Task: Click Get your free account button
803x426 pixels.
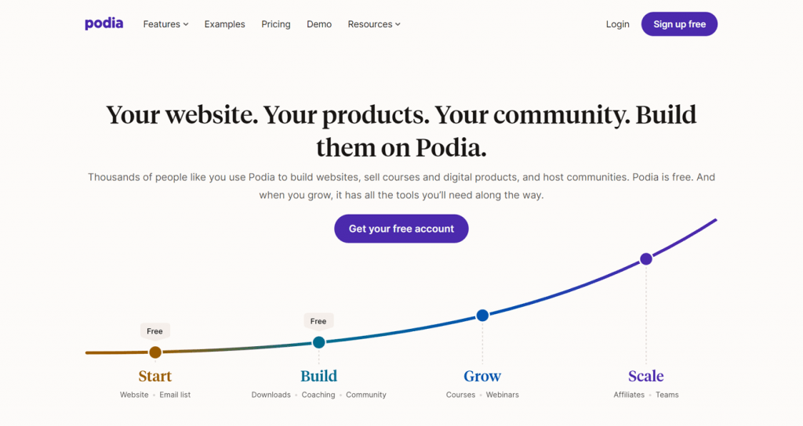Action: pos(401,229)
